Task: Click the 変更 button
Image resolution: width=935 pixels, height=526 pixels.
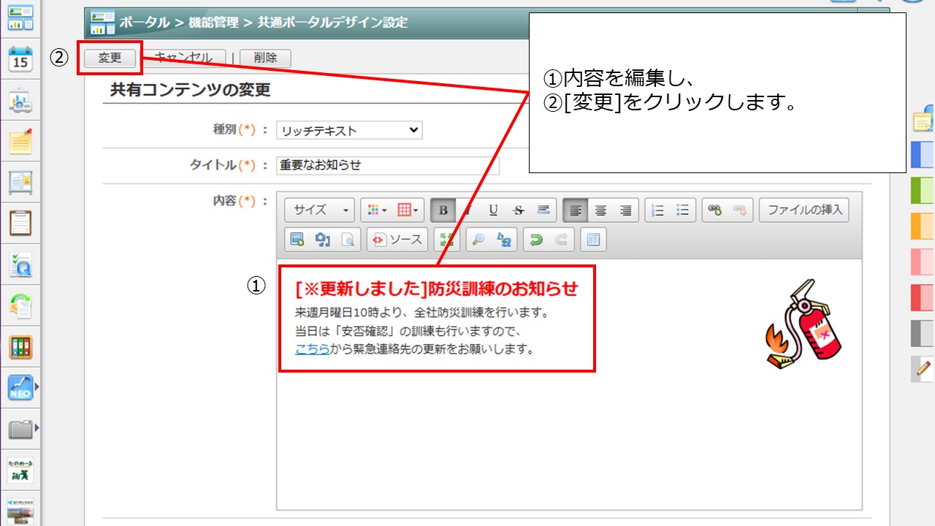Action: point(110,58)
